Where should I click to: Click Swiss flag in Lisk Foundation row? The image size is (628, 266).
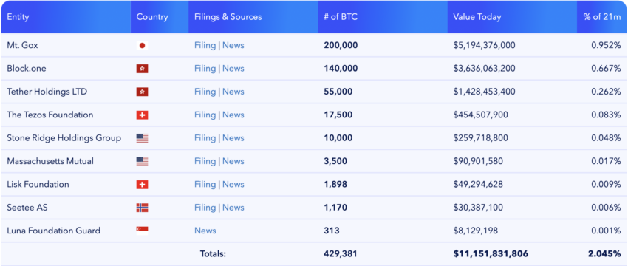(142, 185)
